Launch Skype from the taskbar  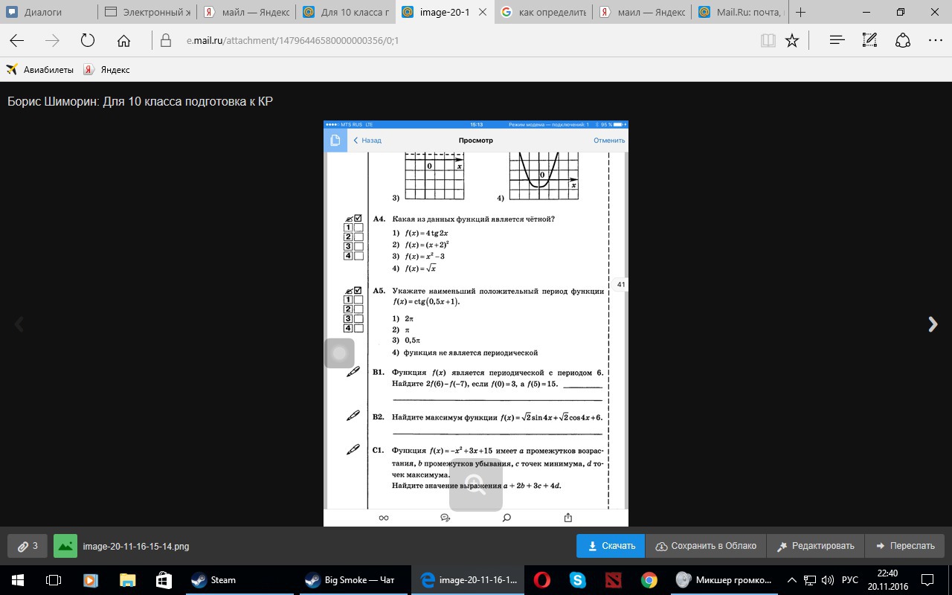tap(577, 580)
